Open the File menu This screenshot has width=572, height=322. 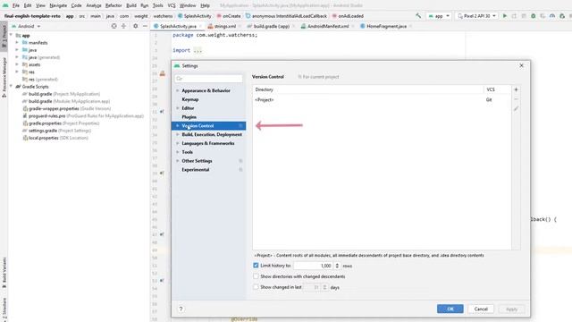[16, 5]
